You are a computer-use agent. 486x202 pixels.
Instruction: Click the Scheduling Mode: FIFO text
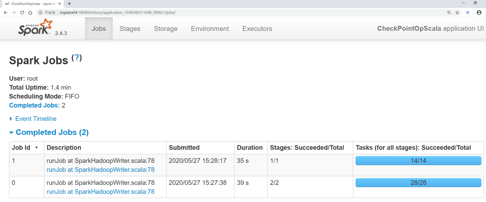[x=44, y=96]
